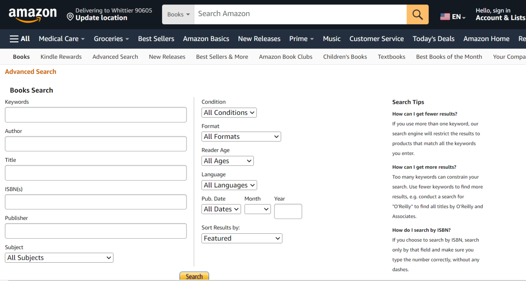The height and width of the screenshot is (281, 526).
Task: Click the Amazon logo
Action: 33,14
